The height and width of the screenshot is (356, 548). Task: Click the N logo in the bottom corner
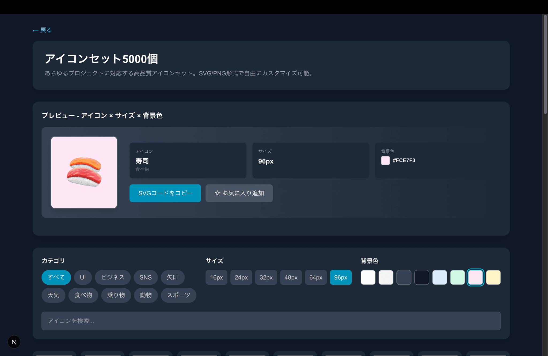point(14,342)
